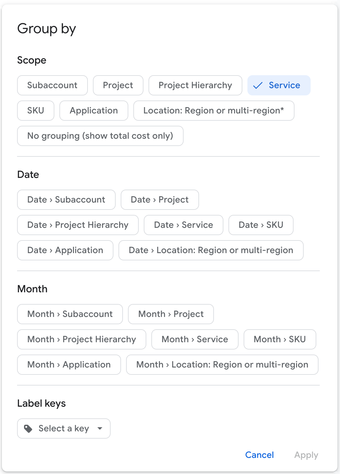Group by Month › Project

[171, 314]
